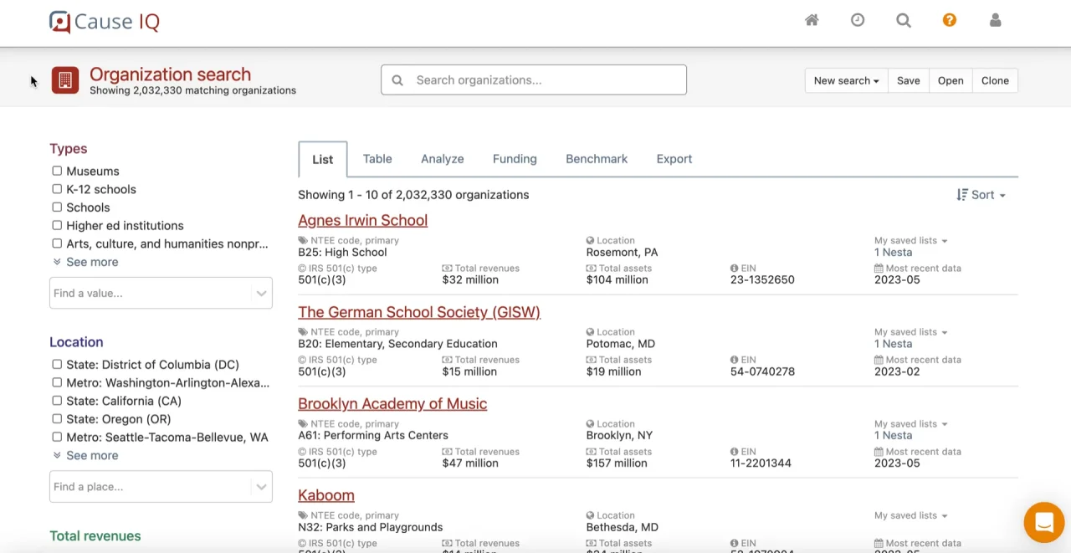Open the orange help question icon

pos(949,20)
